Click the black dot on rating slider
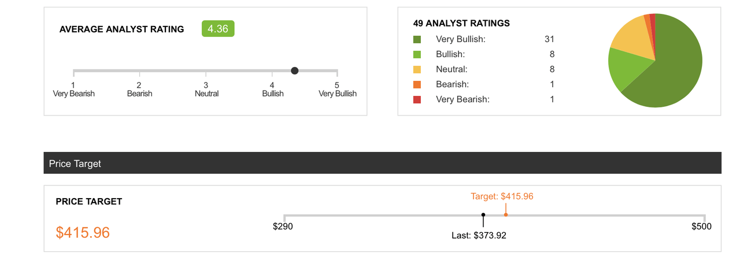 click(x=295, y=70)
